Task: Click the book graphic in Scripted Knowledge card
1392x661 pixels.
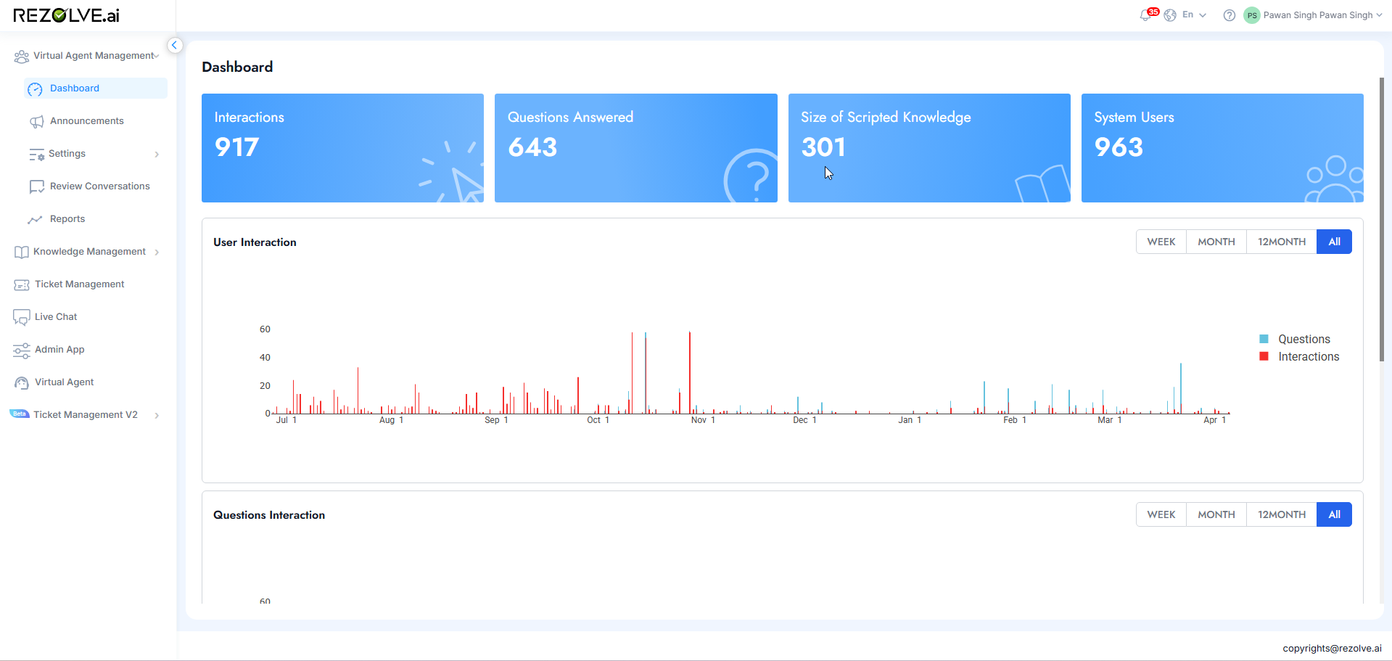Action: click(x=1042, y=184)
